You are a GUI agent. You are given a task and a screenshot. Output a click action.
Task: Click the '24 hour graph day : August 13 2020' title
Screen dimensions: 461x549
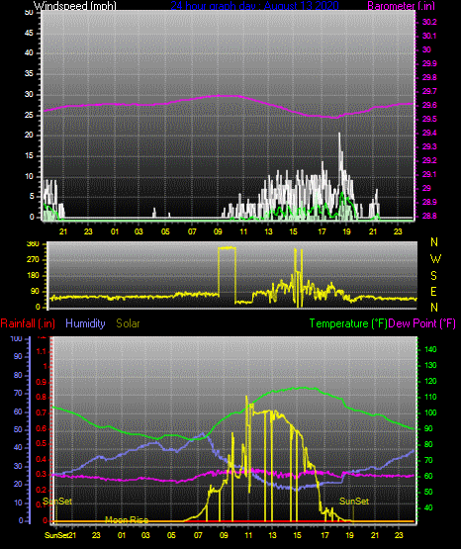point(255,6)
